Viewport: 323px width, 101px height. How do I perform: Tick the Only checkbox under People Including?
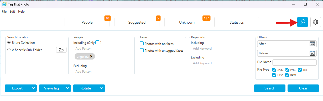click(97, 42)
